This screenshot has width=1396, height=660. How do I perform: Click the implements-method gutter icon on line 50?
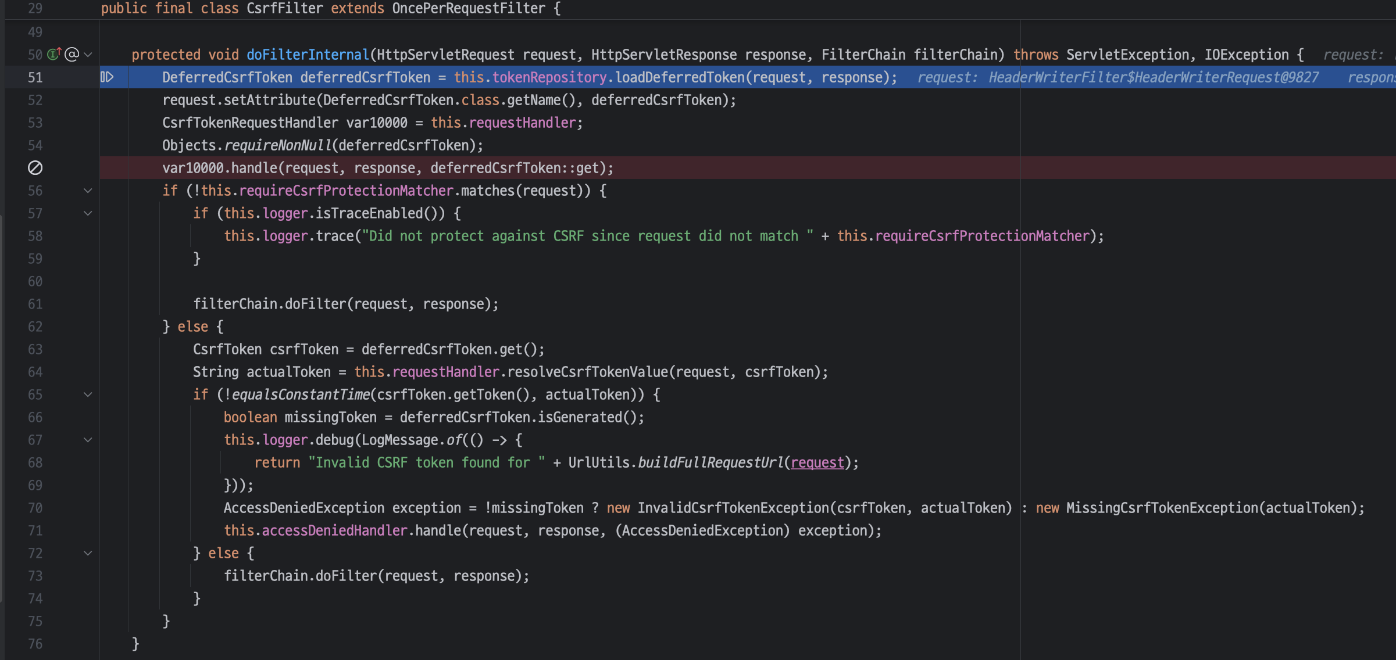(53, 54)
